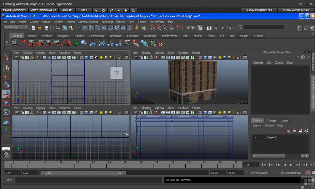The width and height of the screenshot is (315, 189).
Task: Click the Open Scene folder icon
Action: point(40,28)
